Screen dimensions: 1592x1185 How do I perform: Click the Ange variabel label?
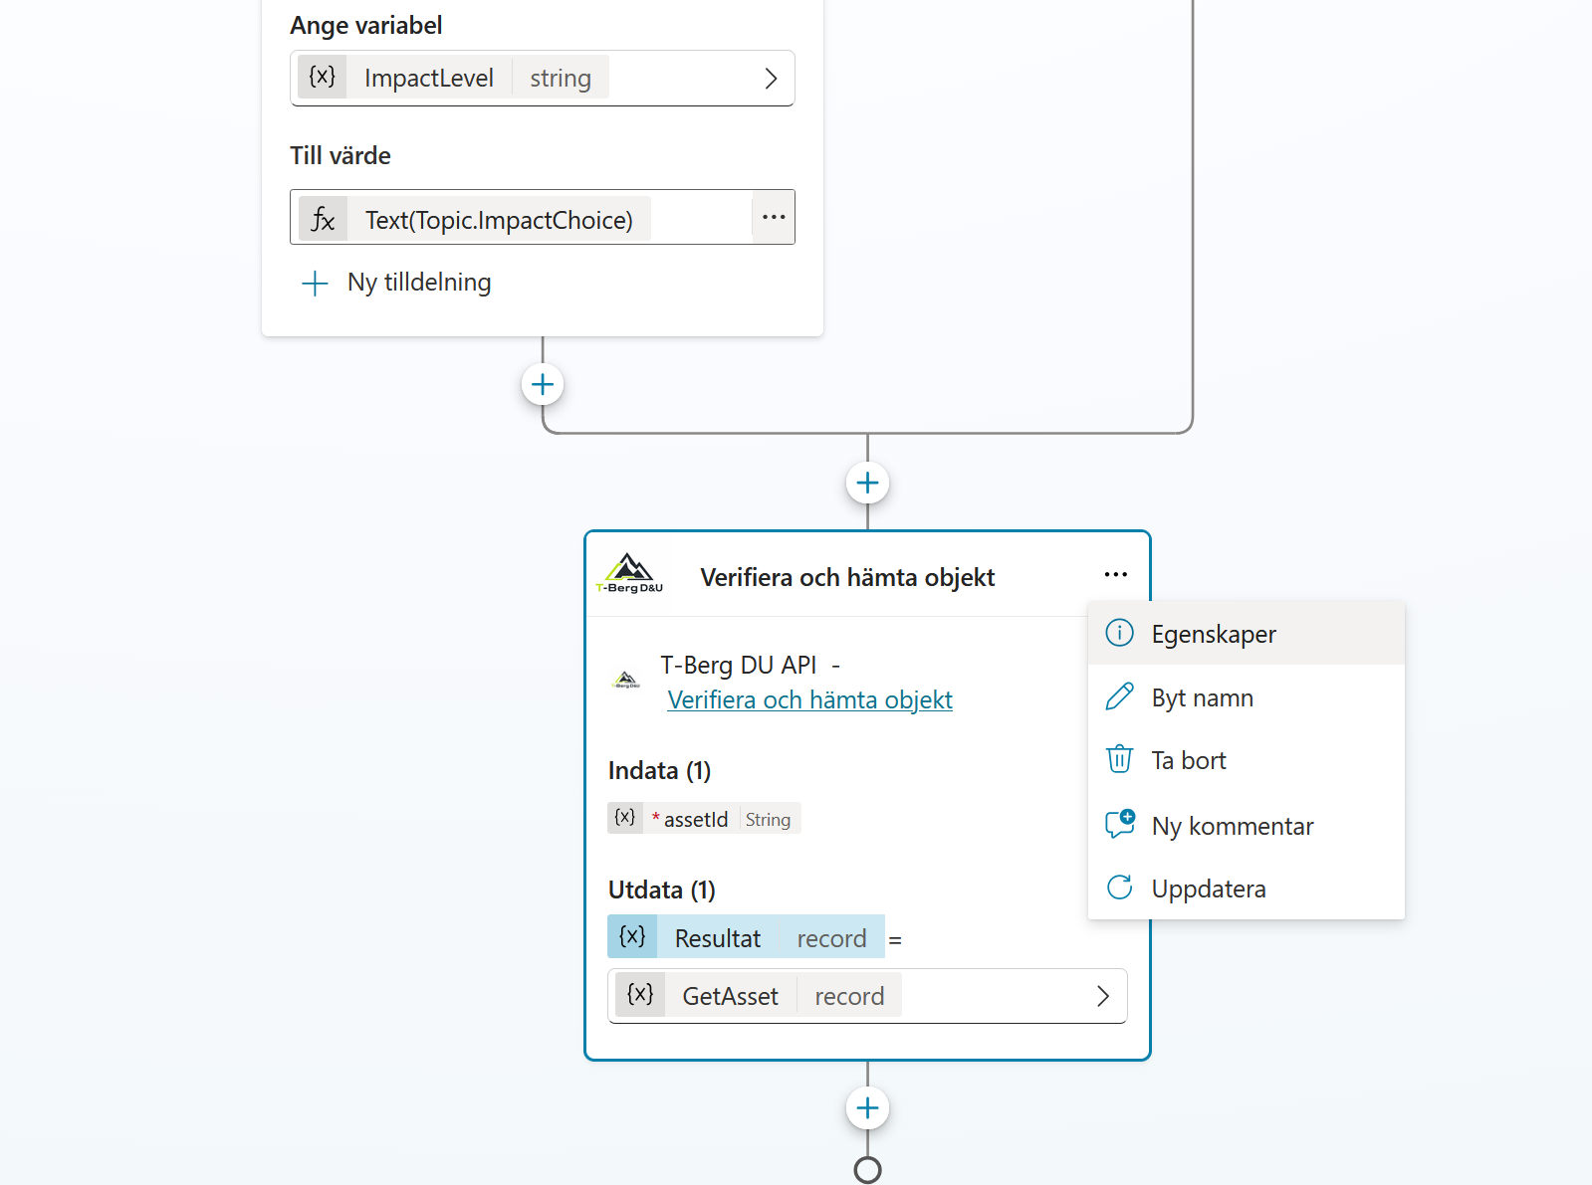[x=365, y=26]
